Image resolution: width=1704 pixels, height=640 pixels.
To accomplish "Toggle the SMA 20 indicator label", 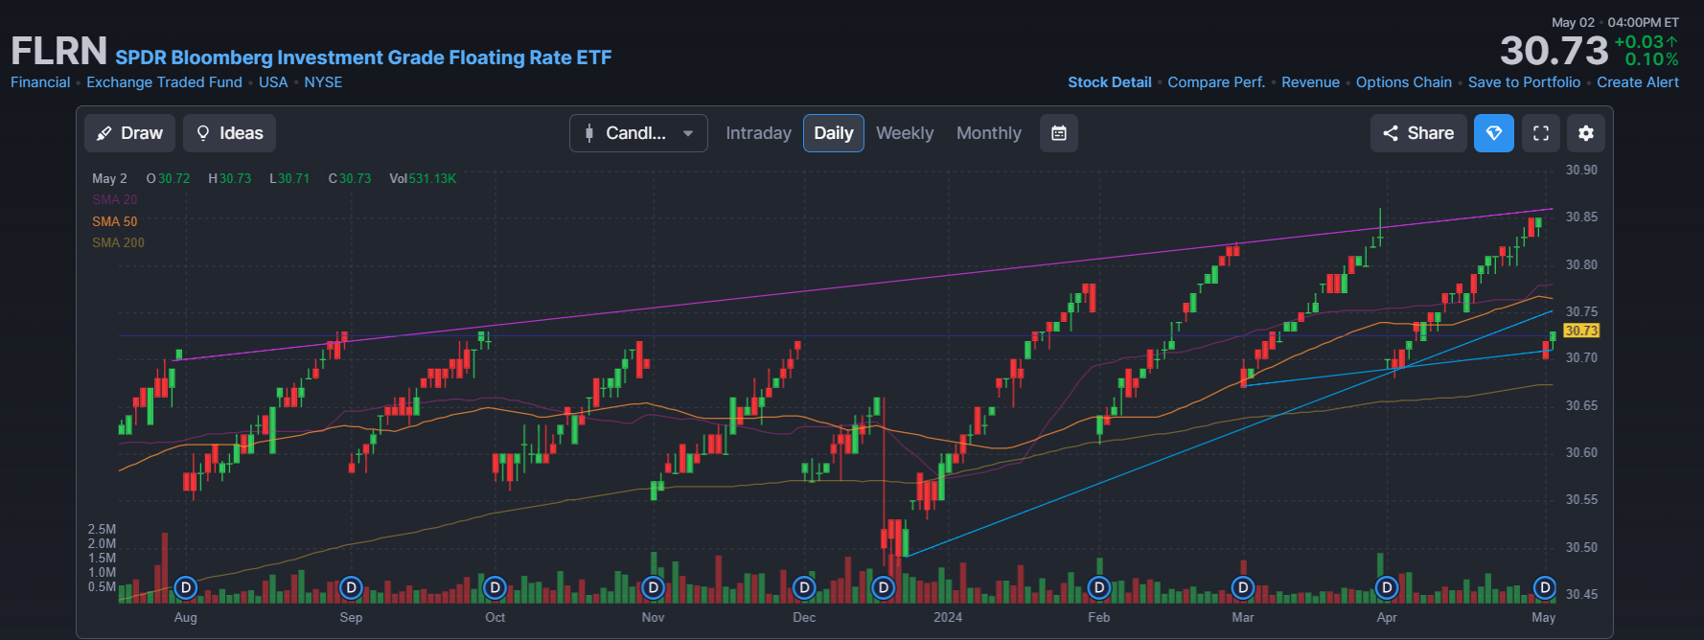I will click(115, 199).
